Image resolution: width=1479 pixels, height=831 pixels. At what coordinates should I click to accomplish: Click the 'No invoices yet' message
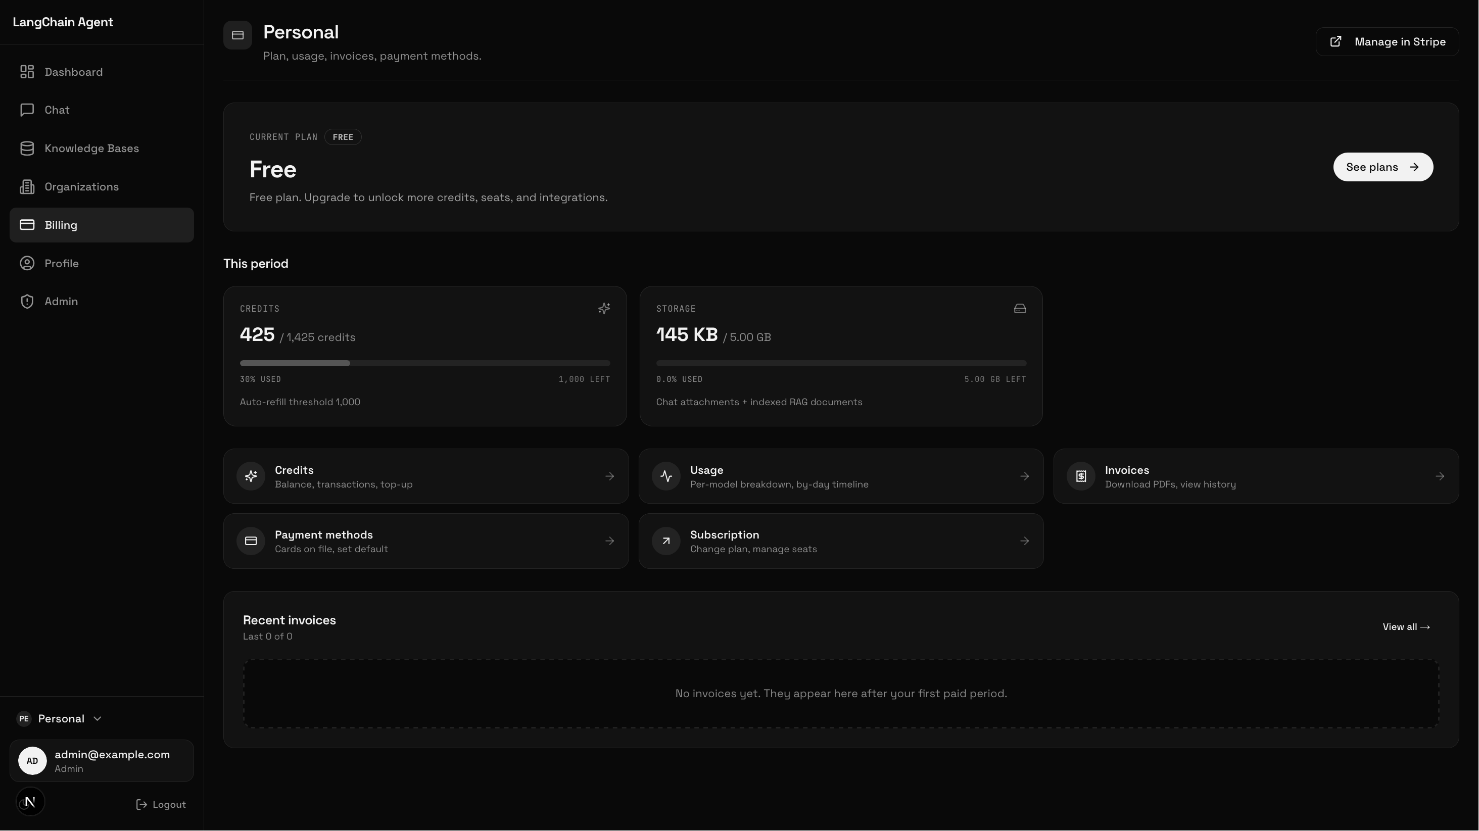tap(841, 694)
